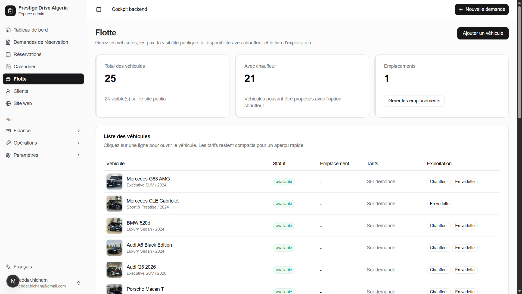The image size is (522, 294).
Task: Click the Paramètres gear icon
Action: tap(8, 155)
